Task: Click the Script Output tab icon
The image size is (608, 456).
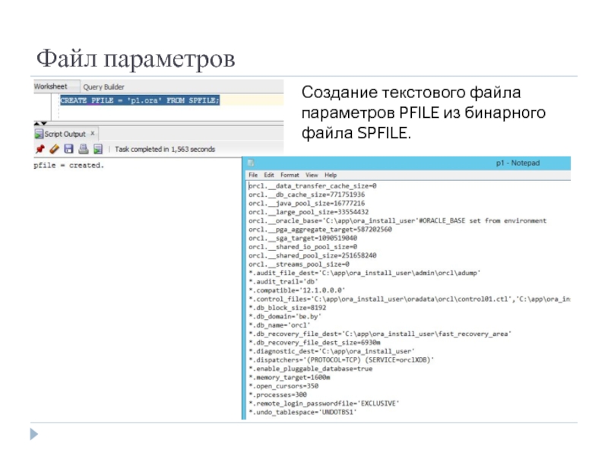Action: (38, 134)
